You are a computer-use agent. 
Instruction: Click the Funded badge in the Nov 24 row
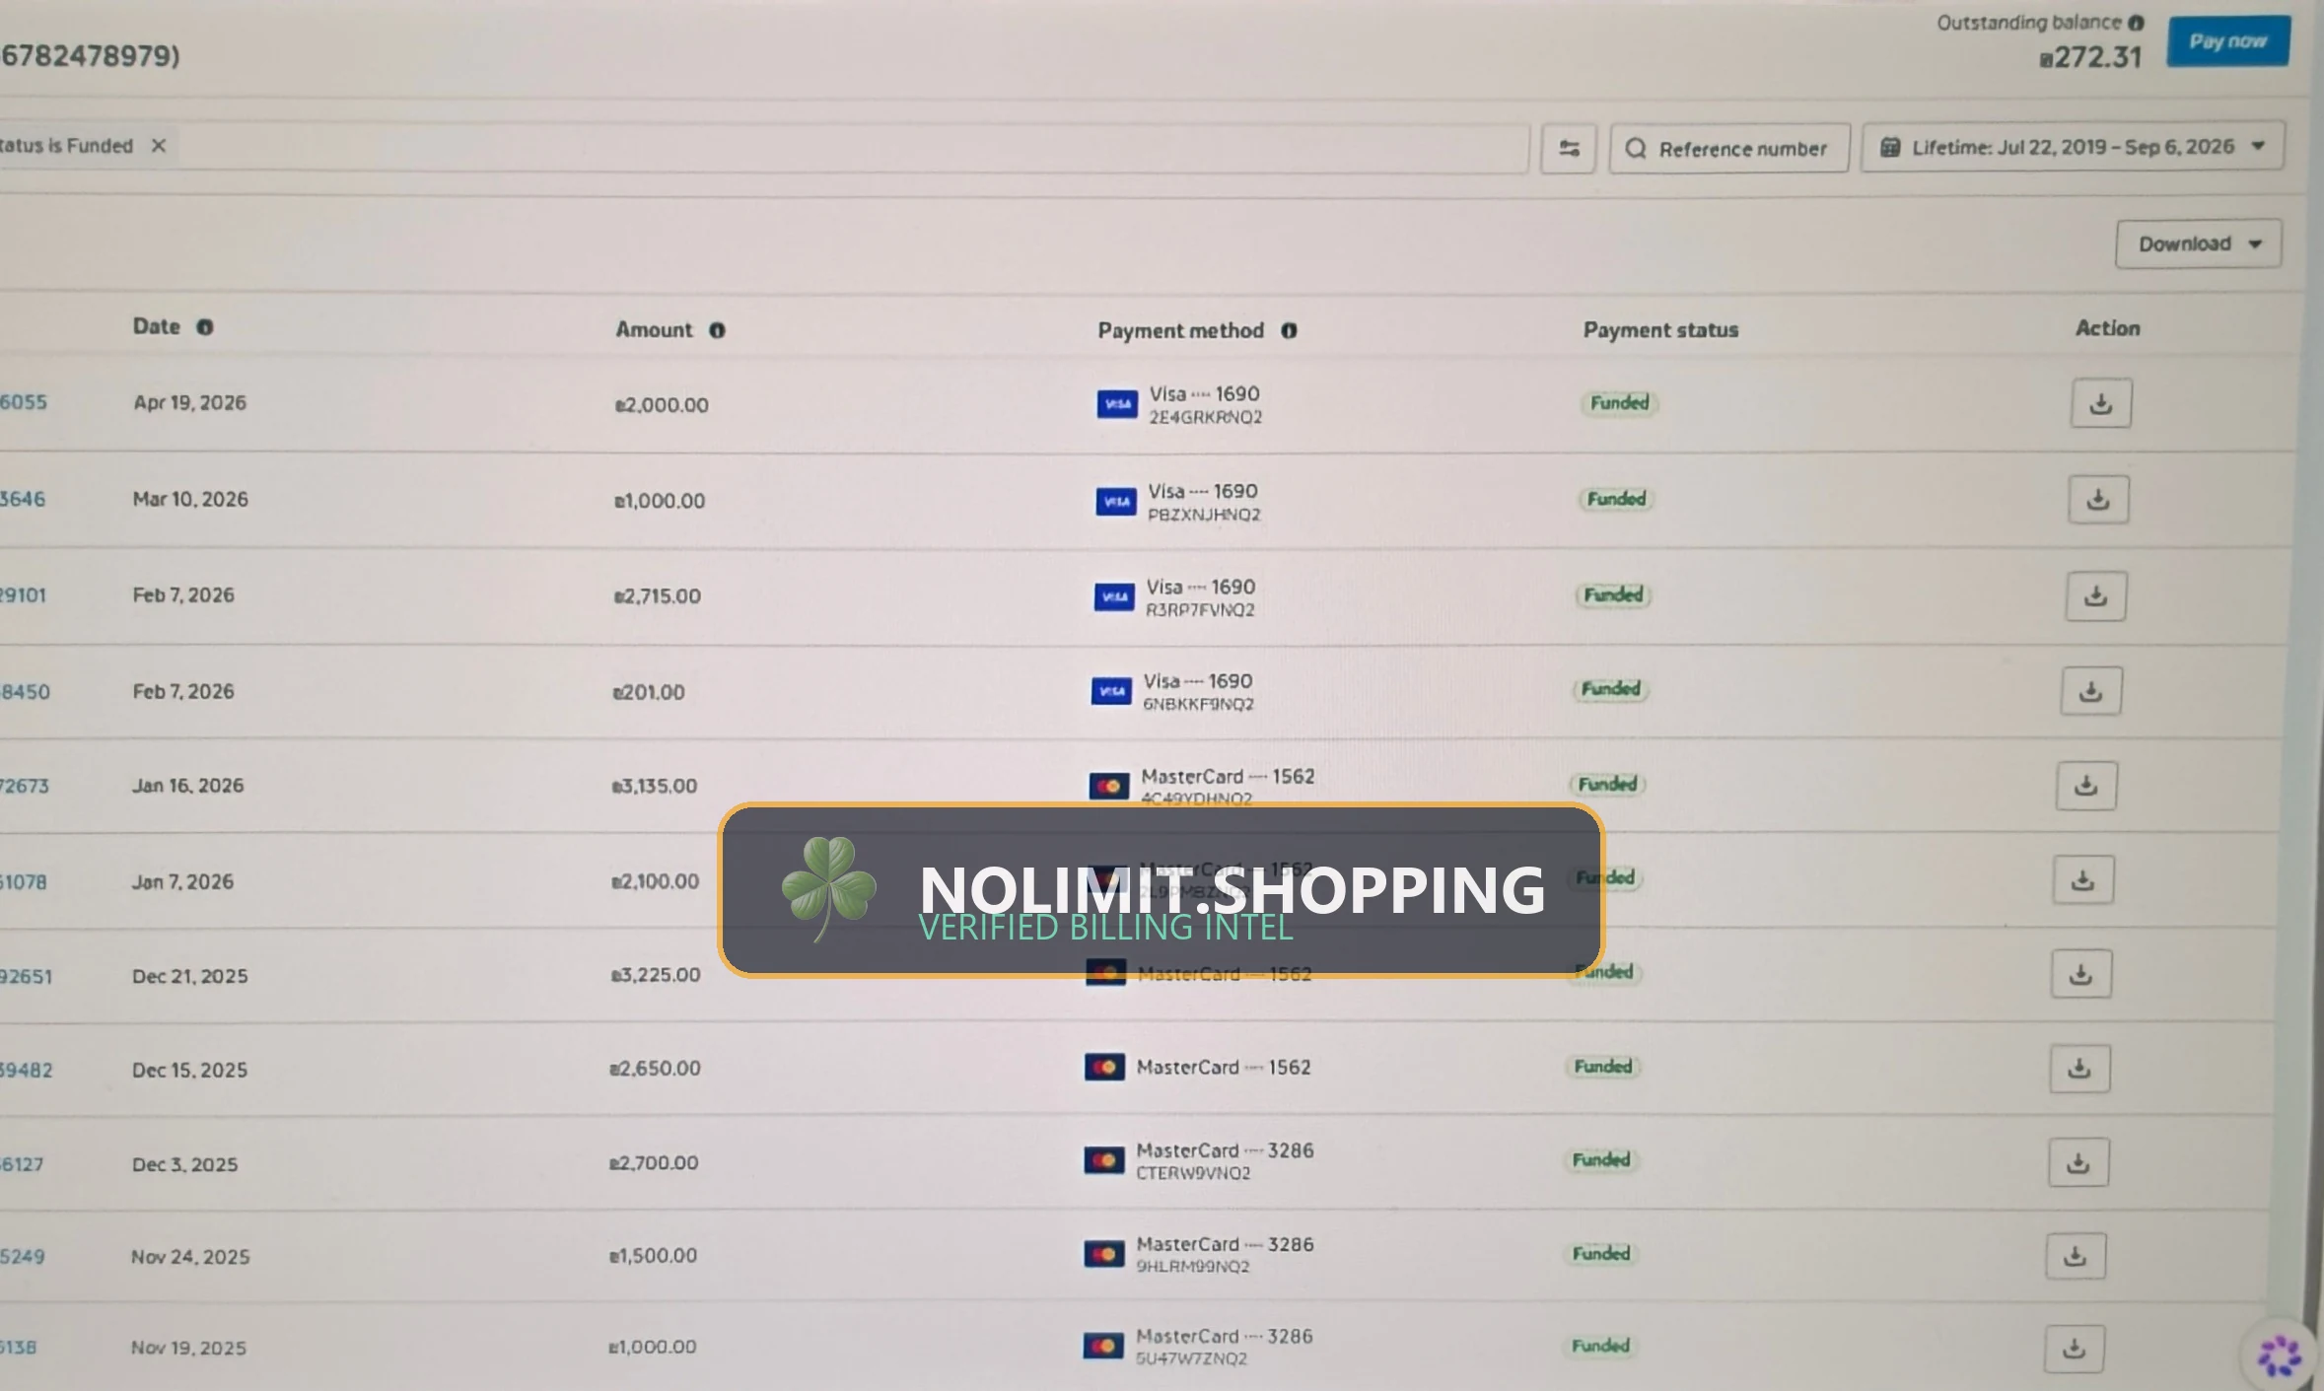[x=1600, y=1254]
